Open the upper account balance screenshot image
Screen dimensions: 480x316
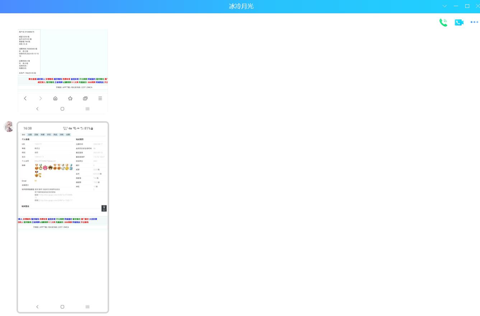(63, 54)
